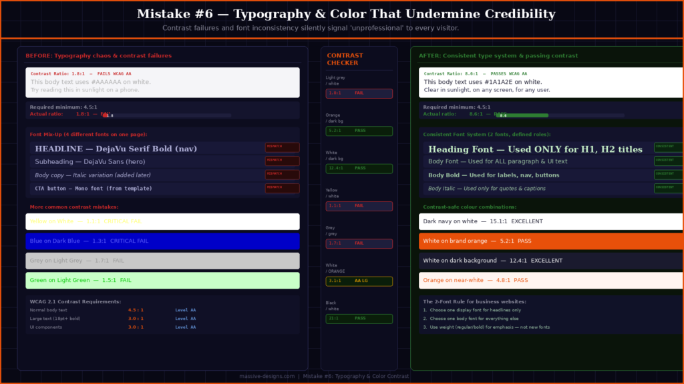The image size is (684, 384).
Task: Click the massive-designs.com footer link
Action: (267, 376)
